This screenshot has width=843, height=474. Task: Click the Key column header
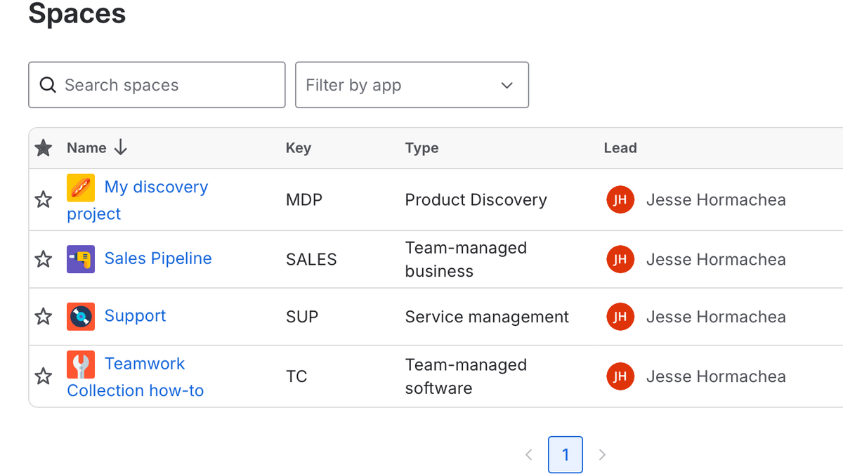pyautogui.click(x=299, y=148)
